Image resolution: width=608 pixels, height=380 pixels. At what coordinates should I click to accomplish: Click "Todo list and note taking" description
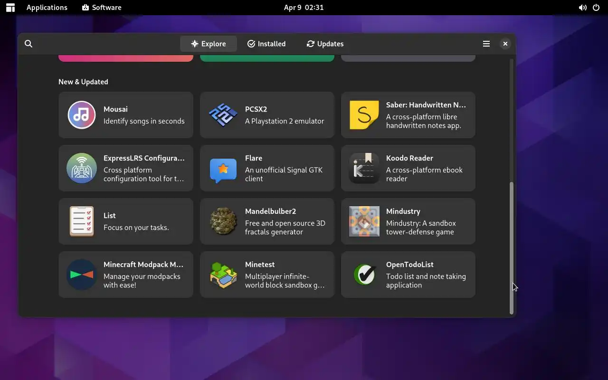tap(426, 276)
